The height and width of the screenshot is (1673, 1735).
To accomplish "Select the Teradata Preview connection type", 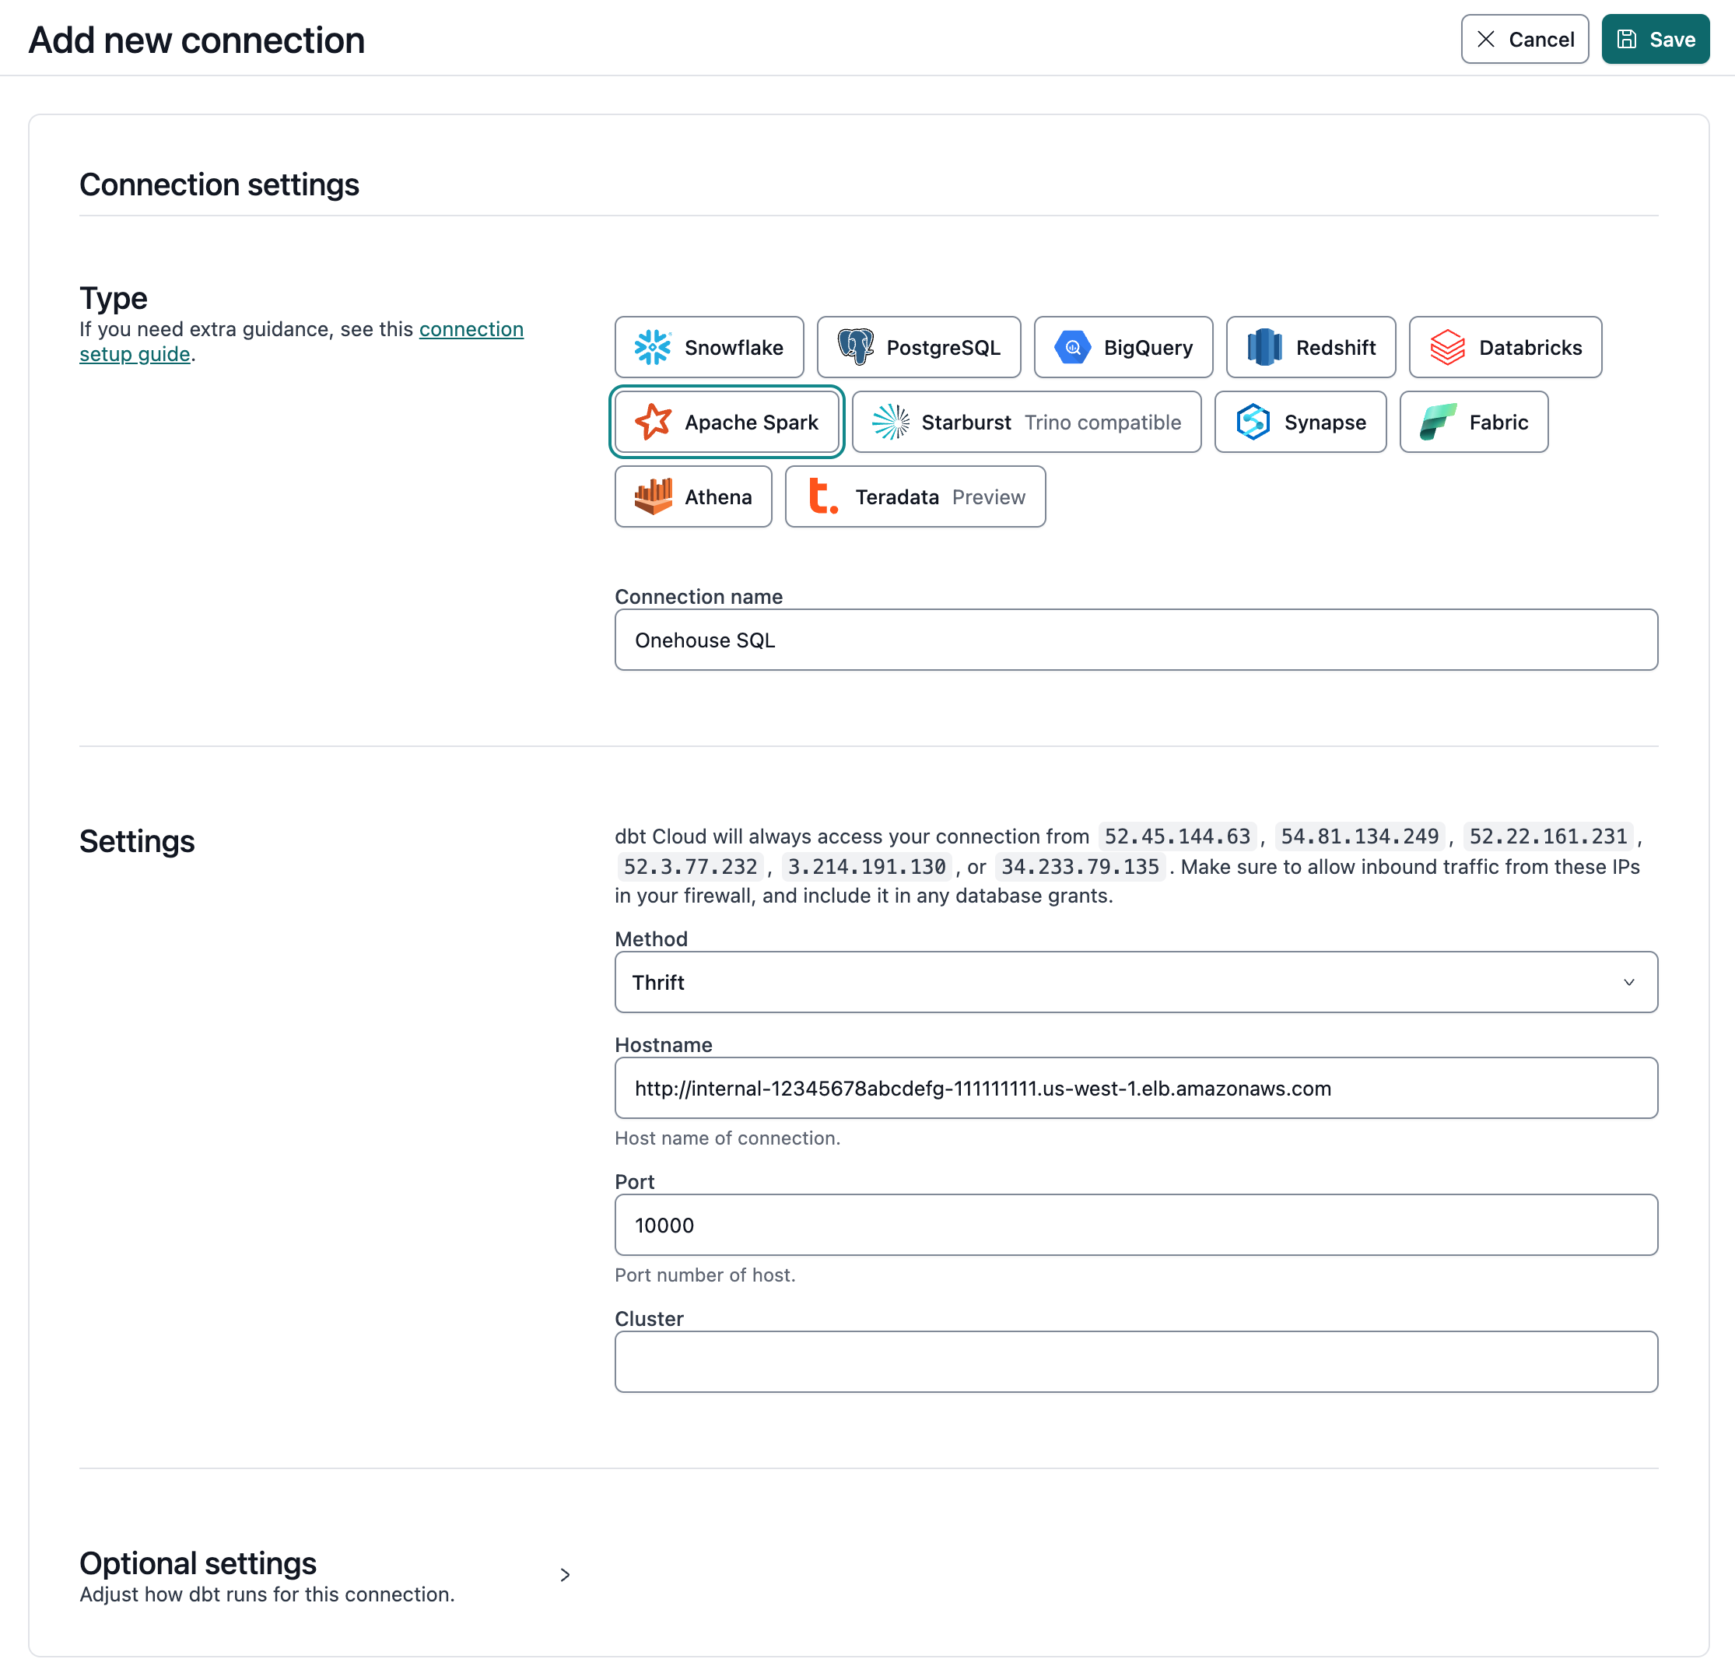I will point(914,496).
